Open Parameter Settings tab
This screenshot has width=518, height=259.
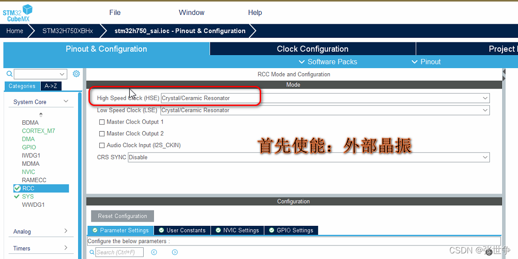[x=121, y=231]
